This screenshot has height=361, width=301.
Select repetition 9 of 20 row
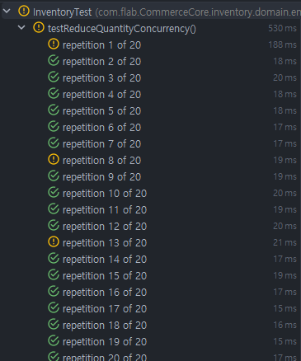(150, 176)
